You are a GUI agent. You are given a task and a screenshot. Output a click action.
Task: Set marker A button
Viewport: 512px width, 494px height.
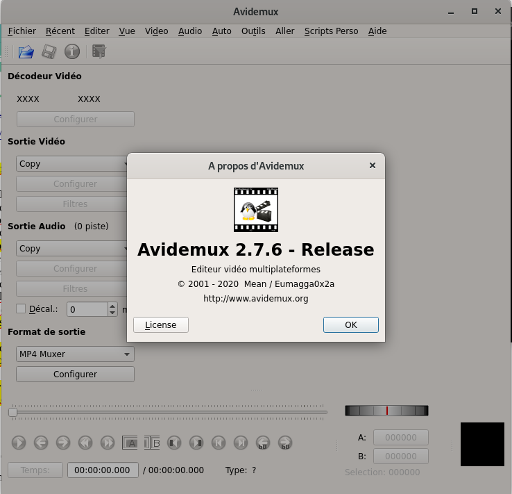tap(130, 443)
